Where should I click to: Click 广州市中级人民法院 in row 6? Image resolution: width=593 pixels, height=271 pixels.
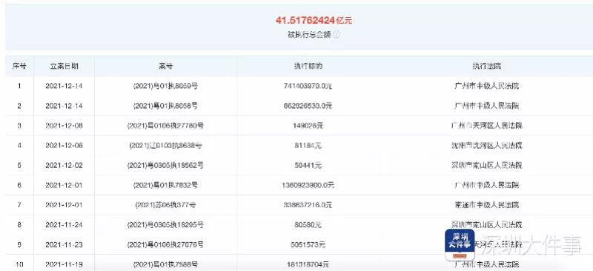click(486, 185)
